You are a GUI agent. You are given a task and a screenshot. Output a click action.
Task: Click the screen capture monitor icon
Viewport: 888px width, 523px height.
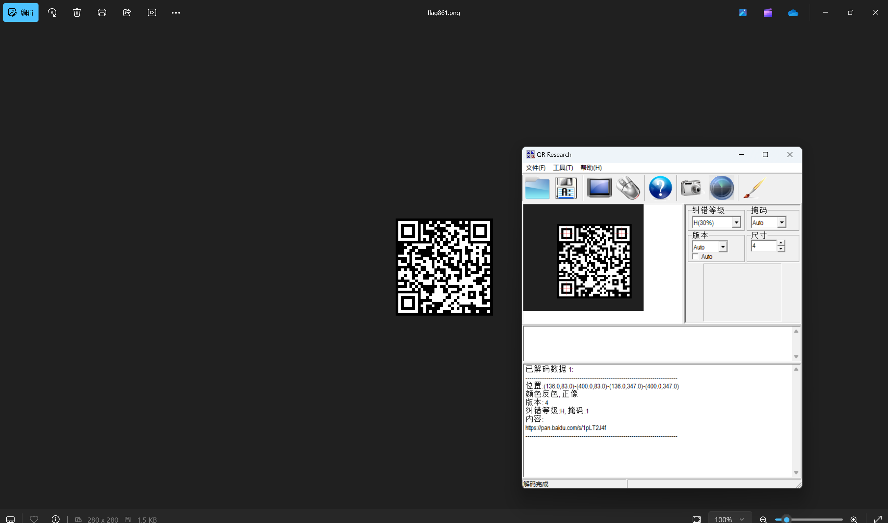click(x=599, y=188)
